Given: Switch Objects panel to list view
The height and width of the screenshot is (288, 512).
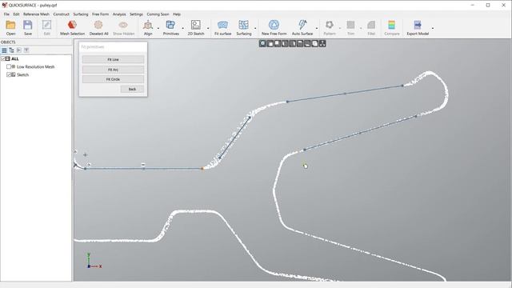Looking at the screenshot, I should tap(4, 50).
